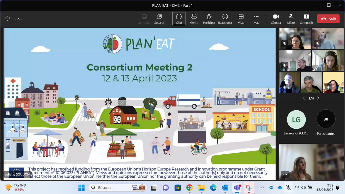
Task: Open the Chat panel
Action: click(179, 19)
